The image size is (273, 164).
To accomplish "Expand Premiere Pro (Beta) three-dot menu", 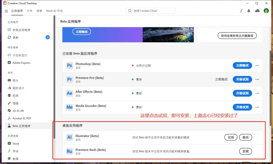I will tap(257, 79).
